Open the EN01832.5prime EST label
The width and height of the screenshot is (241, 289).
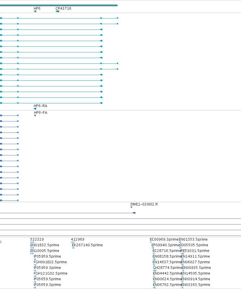[45, 245]
